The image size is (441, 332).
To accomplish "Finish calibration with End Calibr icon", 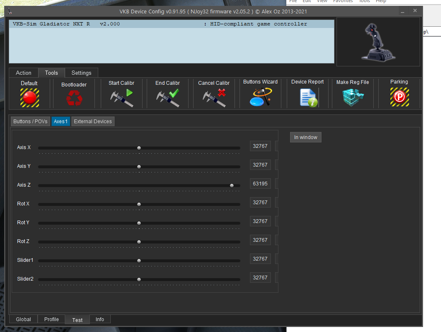I will (x=168, y=98).
